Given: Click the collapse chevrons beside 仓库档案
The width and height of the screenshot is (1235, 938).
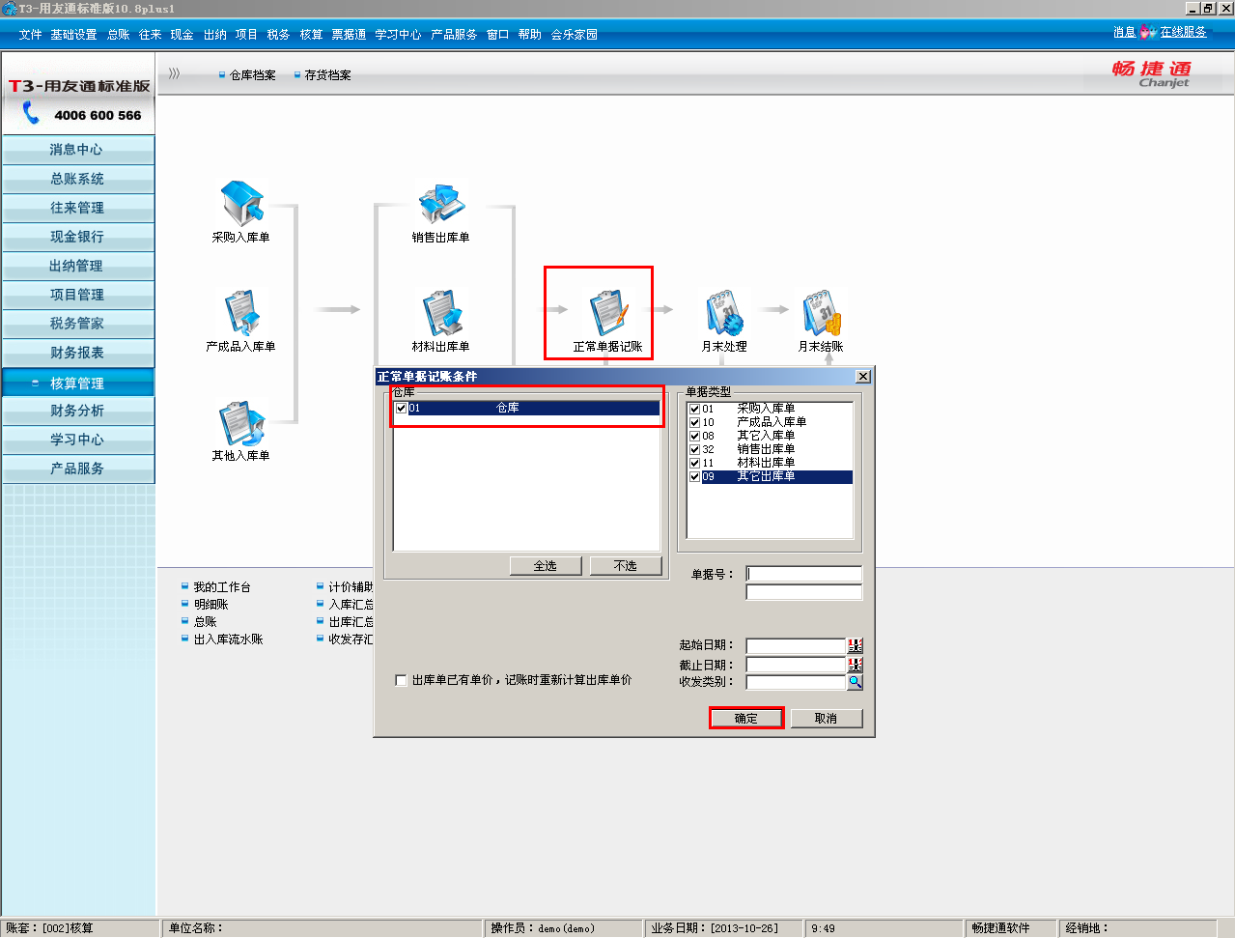Looking at the screenshot, I should (x=175, y=73).
